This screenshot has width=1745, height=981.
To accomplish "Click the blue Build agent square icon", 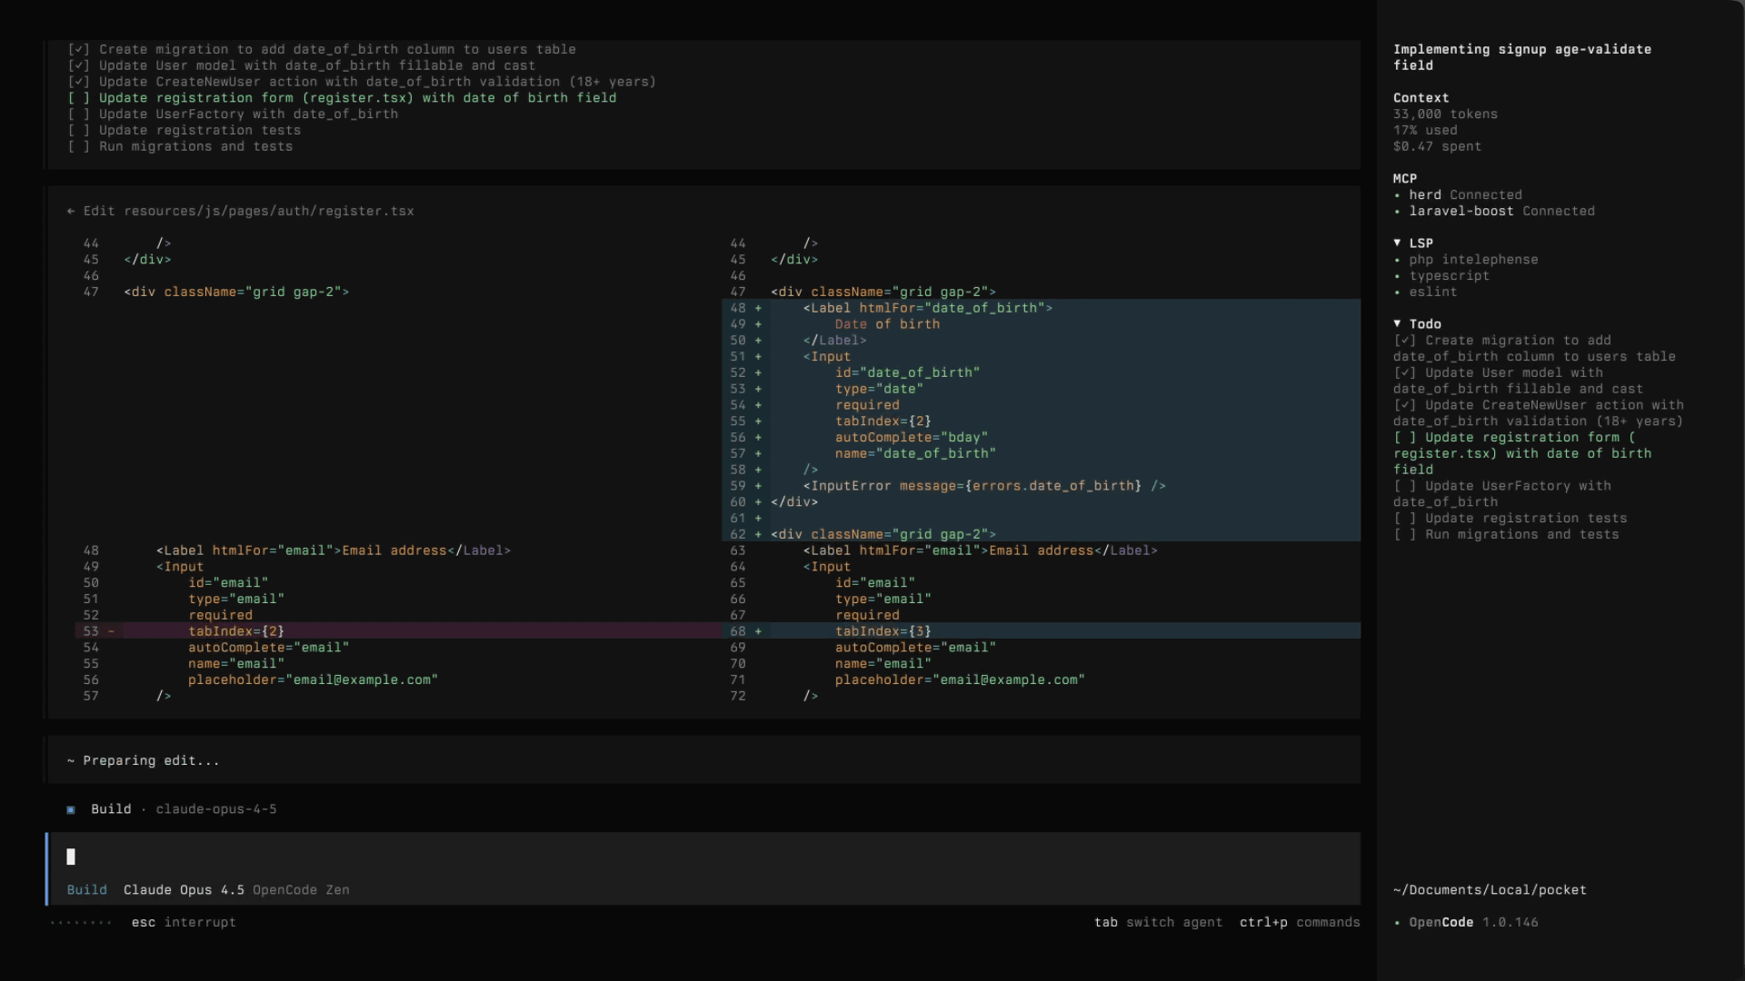I will [71, 809].
